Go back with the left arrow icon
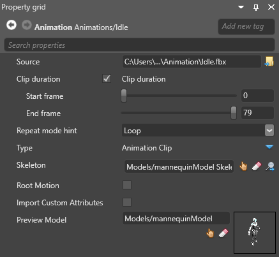The image size is (279, 257). click(11, 25)
